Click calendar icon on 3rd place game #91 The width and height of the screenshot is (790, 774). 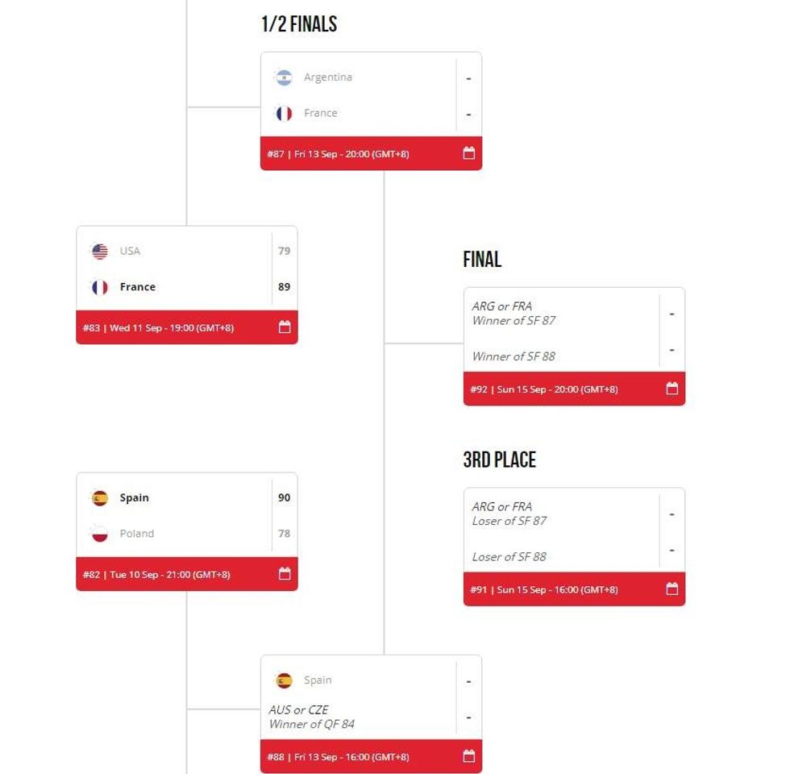pyautogui.click(x=671, y=589)
